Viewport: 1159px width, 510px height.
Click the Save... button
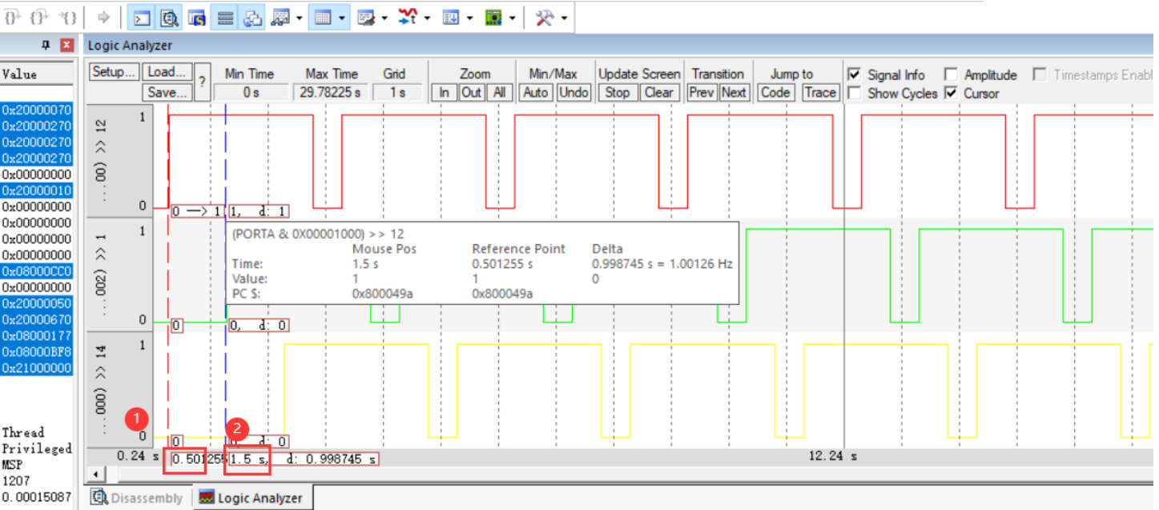167,92
